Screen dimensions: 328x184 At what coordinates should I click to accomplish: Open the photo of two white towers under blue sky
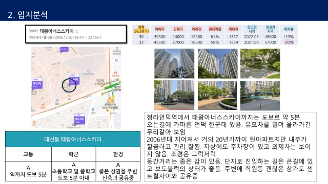pyautogui.click(x=217, y=63)
